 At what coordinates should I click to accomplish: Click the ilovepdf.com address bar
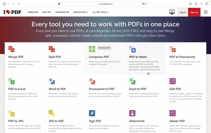point(106,4)
